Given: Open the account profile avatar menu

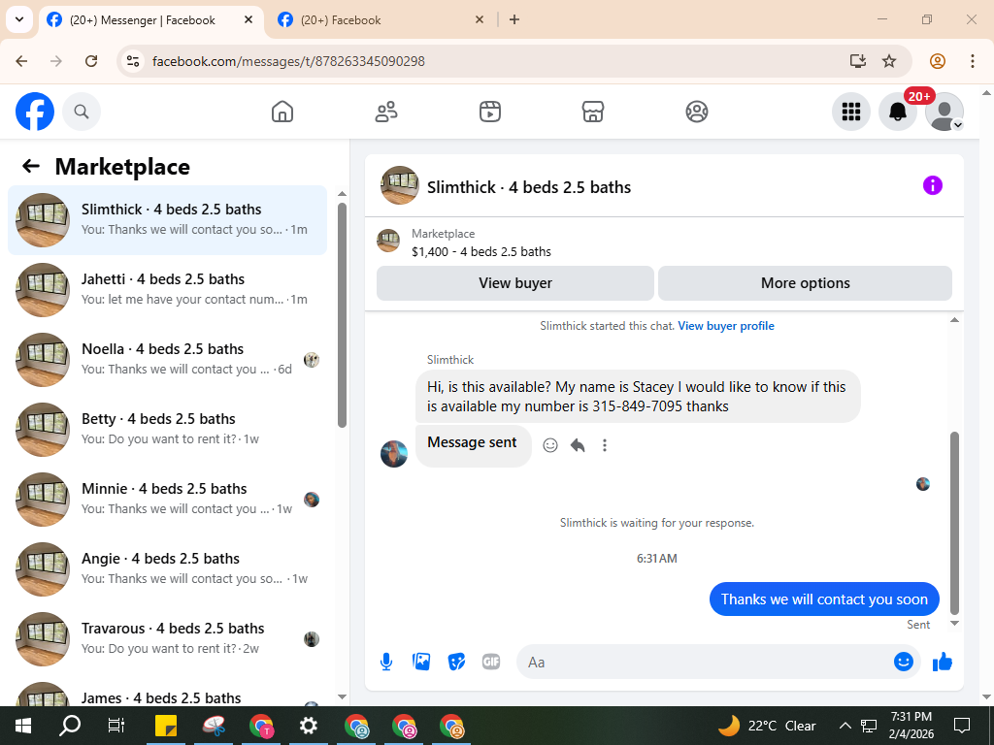Looking at the screenshot, I should [x=944, y=113].
